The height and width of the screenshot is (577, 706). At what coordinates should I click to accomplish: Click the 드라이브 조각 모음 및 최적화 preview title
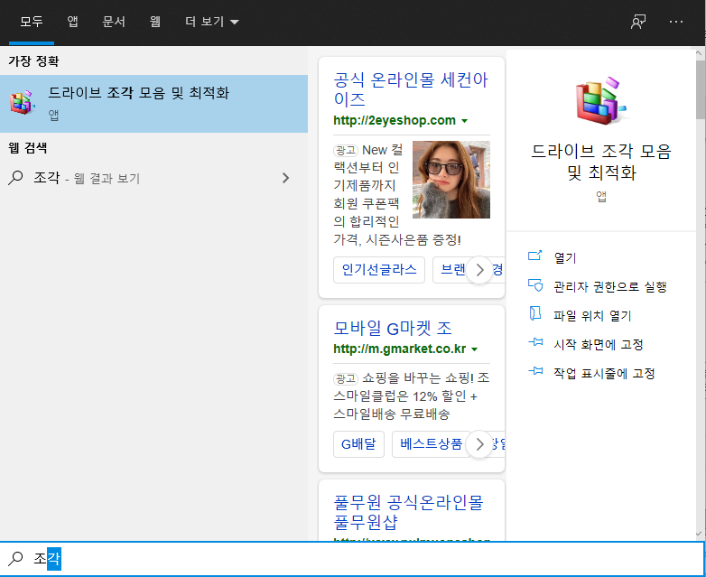coord(601,162)
